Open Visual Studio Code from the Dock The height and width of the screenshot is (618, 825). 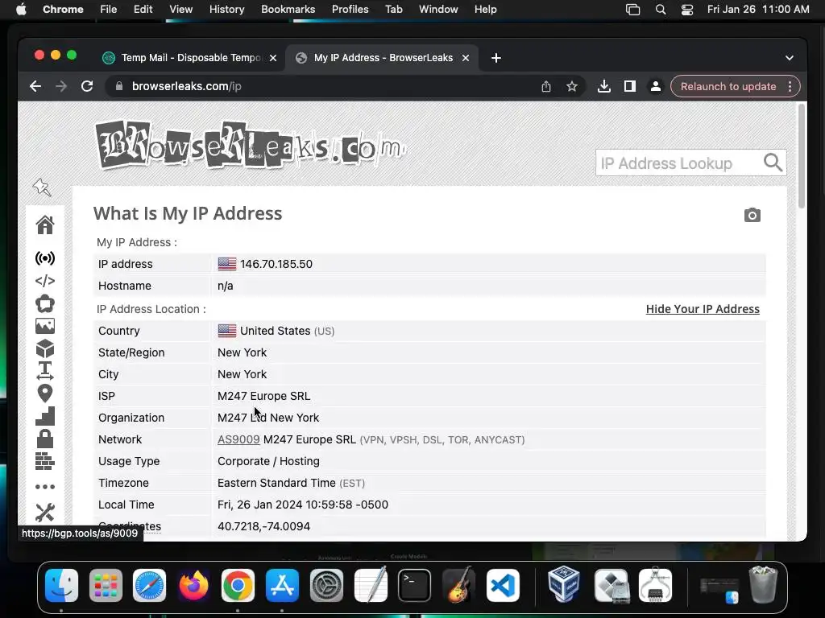503,585
